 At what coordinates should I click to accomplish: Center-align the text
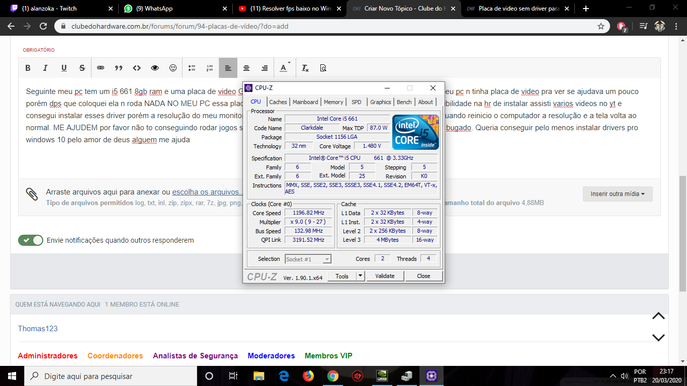[x=246, y=68]
